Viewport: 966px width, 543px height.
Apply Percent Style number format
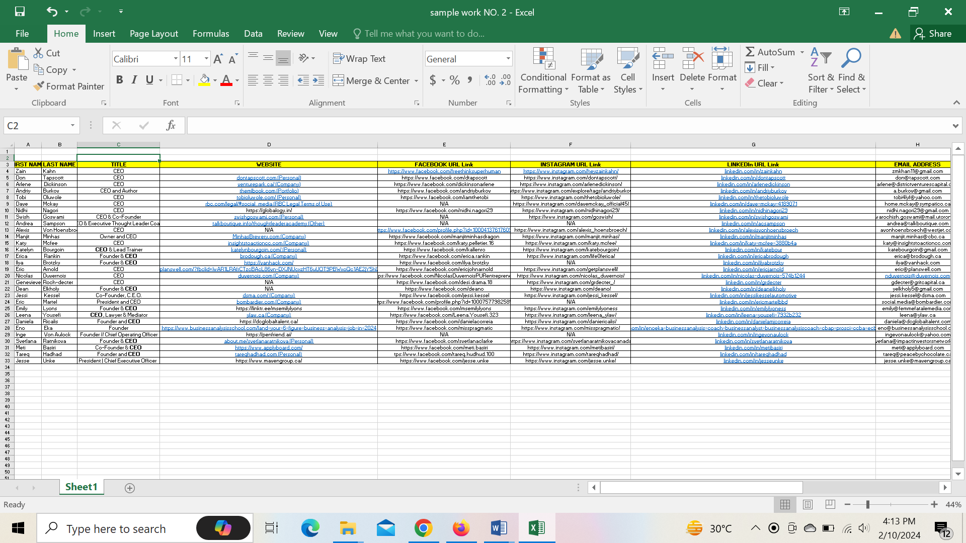click(x=455, y=80)
